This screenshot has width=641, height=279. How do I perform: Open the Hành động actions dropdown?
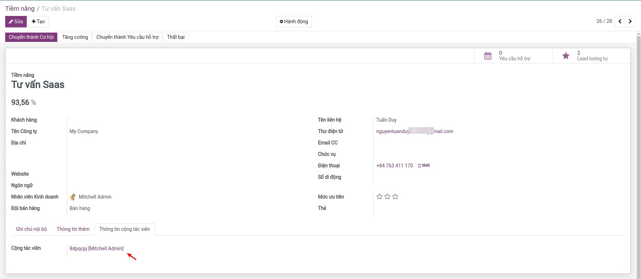[x=294, y=21]
